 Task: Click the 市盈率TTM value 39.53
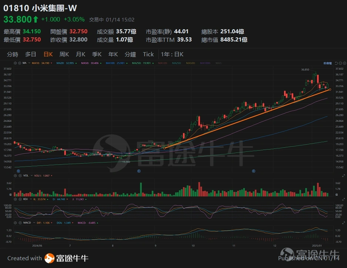tap(184, 40)
